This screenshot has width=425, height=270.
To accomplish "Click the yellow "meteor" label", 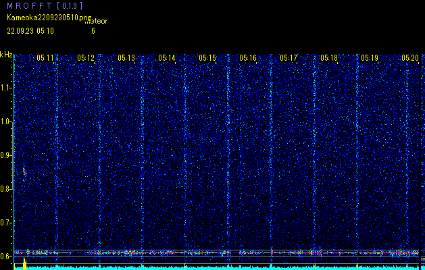I will pyautogui.click(x=96, y=21).
